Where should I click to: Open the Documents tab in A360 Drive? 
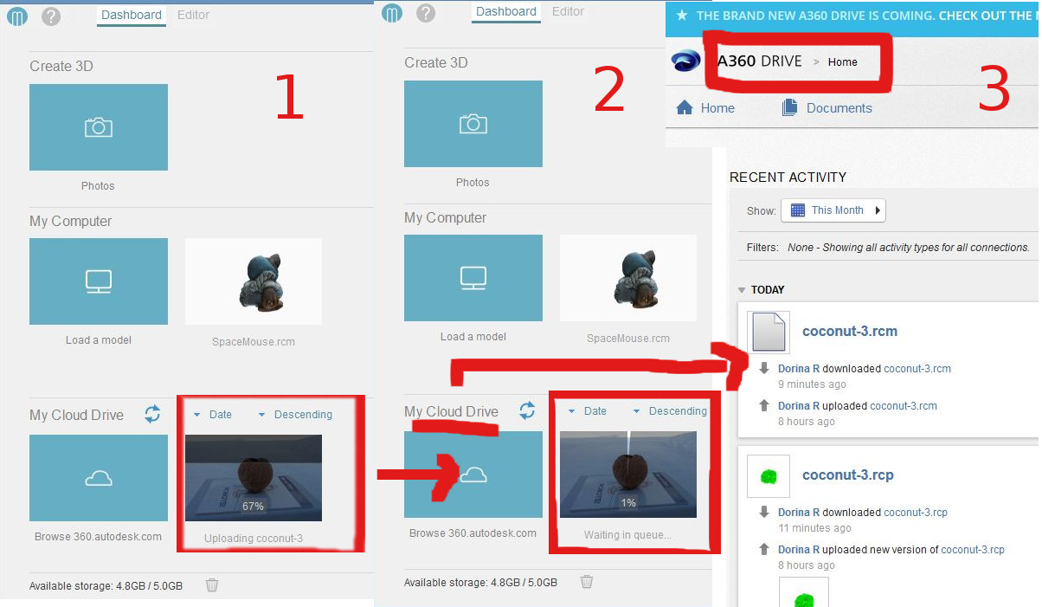click(x=827, y=108)
